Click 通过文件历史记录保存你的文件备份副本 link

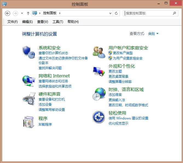coord(63,61)
